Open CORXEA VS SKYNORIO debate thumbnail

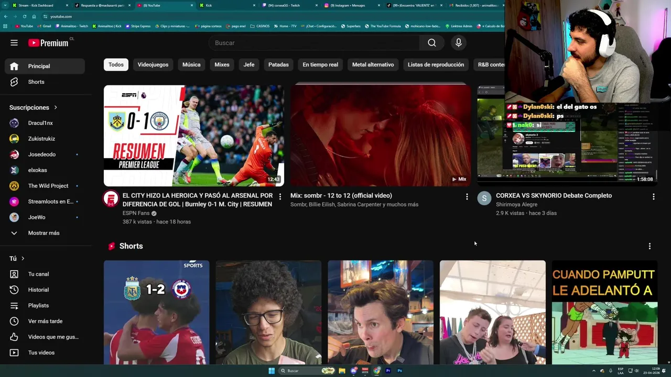[x=567, y=136]
